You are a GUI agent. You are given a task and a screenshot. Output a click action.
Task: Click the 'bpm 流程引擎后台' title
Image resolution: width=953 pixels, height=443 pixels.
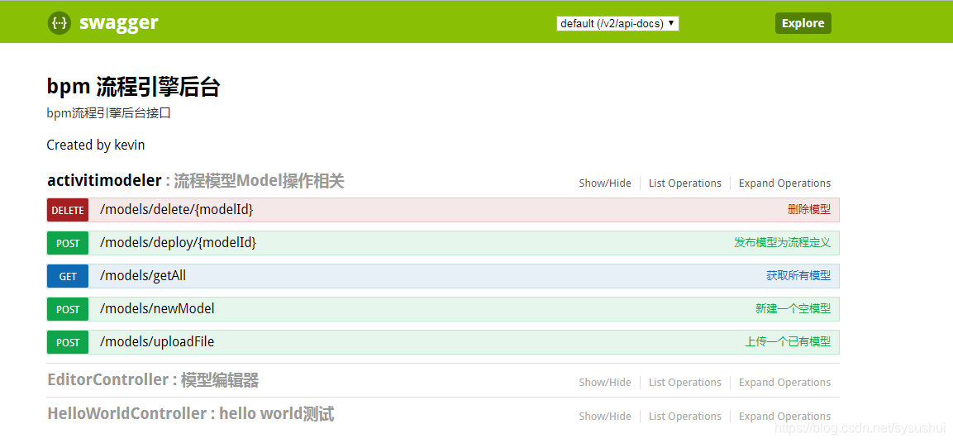click(x=133, y=88)
